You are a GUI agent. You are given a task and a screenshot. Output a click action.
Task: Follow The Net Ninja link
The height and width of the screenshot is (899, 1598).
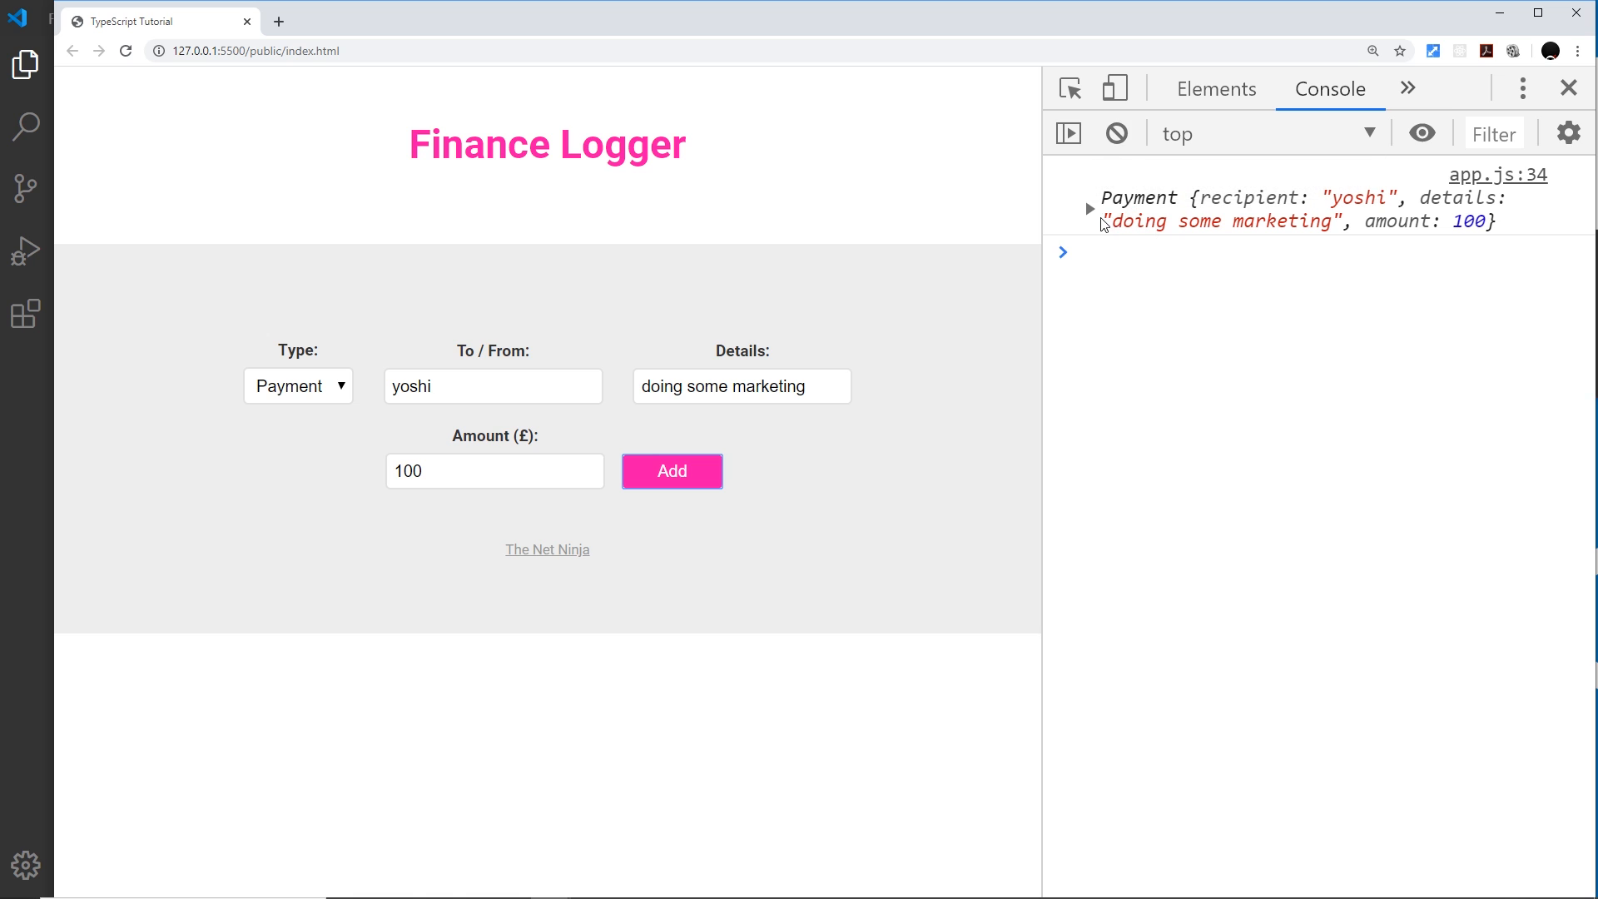point(548,549)
